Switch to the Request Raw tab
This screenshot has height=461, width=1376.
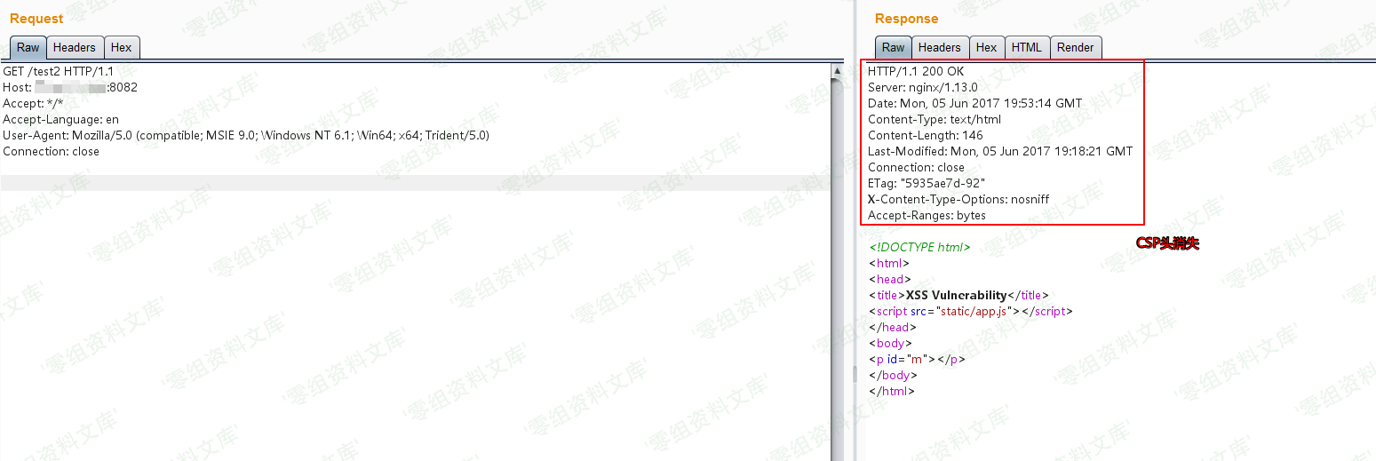pos(28,48)
